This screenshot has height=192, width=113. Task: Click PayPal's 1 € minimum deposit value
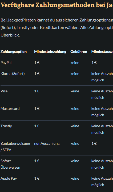37,63
